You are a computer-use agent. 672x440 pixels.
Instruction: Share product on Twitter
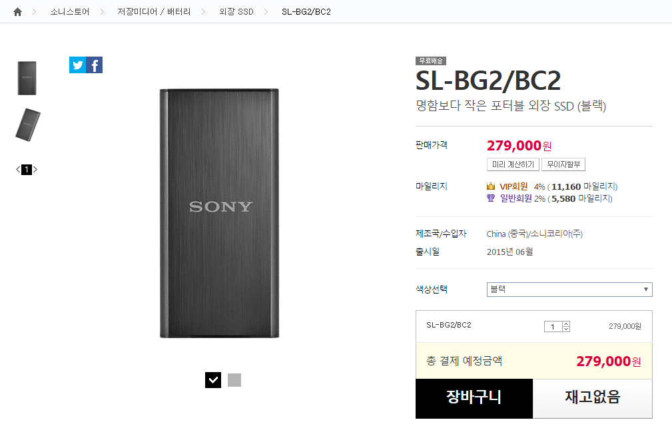point(77,65)
